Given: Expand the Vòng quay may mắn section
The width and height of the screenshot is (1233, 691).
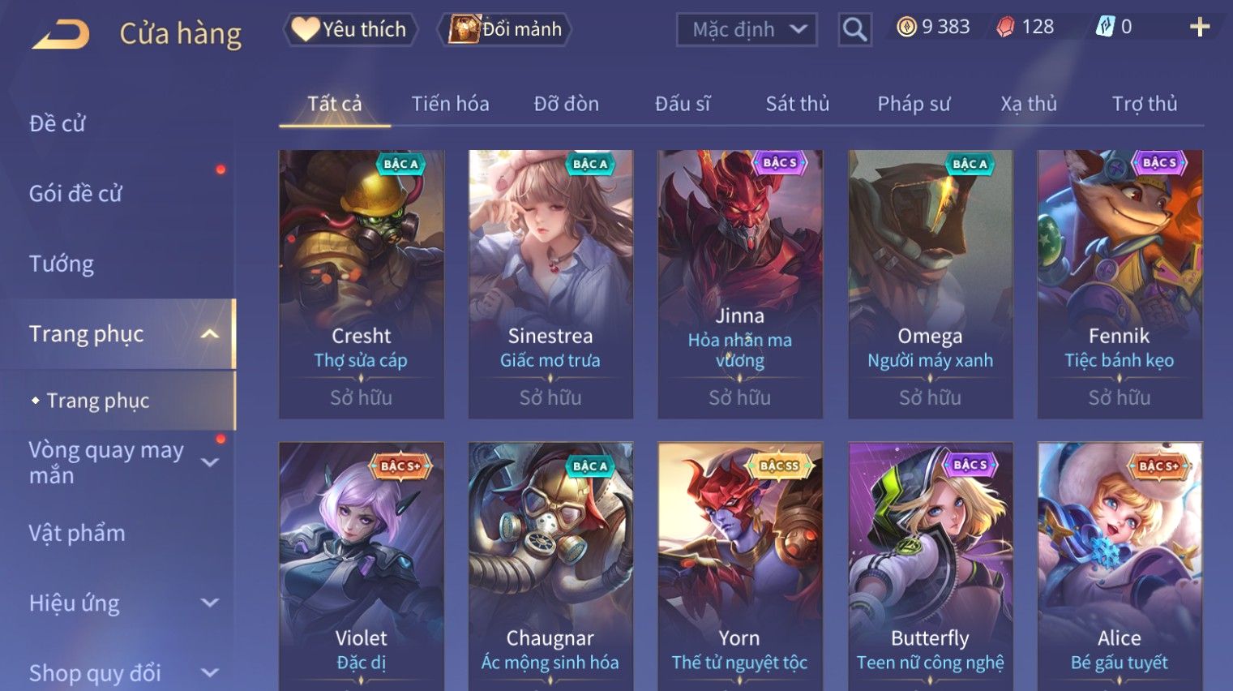Looking at the screenshot, I should click(x=209, y=462).
